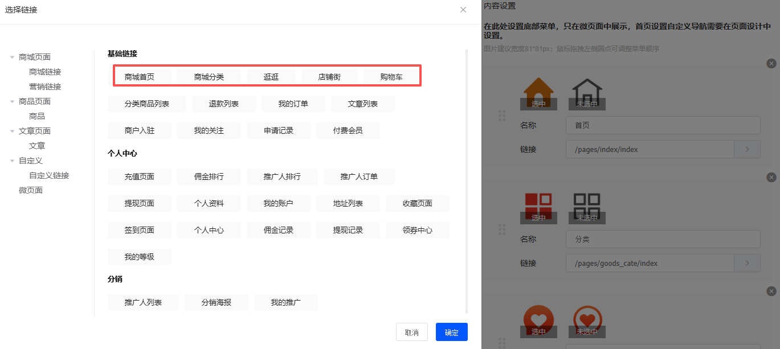This screenshot has width=780, height=349.
Task: Remove the 分类 menu item with its X icon
Action: [771, 178]
